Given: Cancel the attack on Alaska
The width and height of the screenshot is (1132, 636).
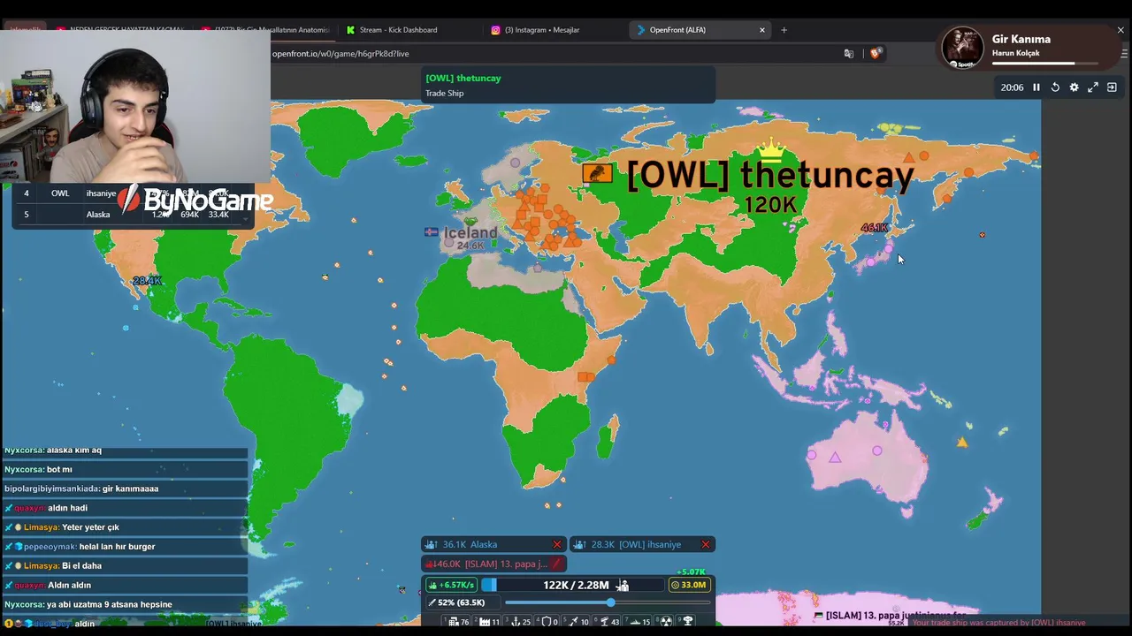Looking at the screenshot, I should [x=557, y=545].
